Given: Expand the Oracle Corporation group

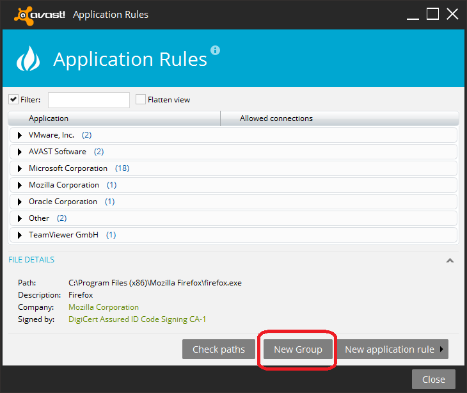Looking at the screenshot, I should click(x=20, y=202).
